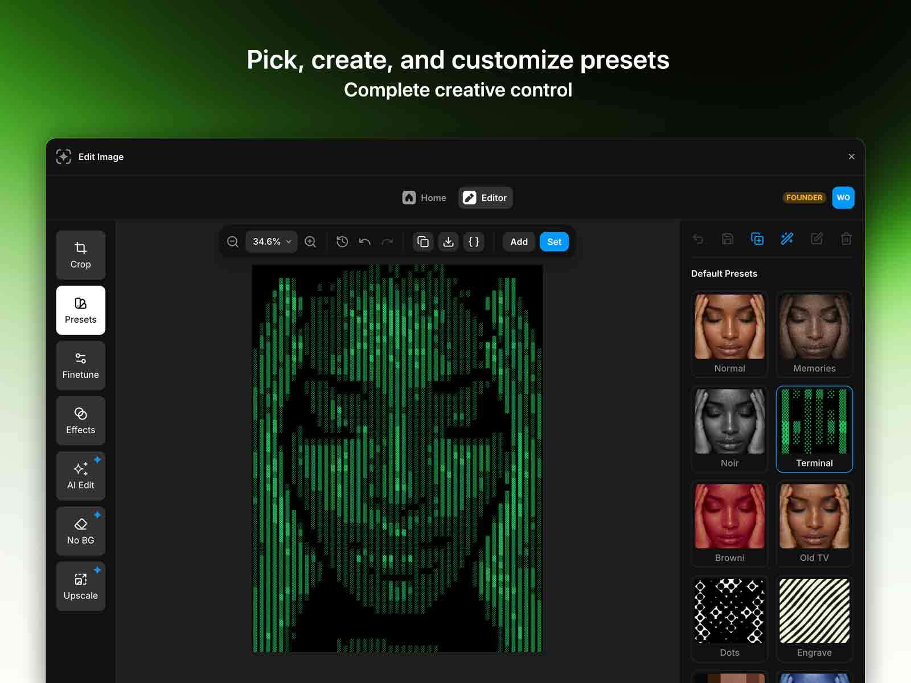Select the Crop tool in sidebar

coord(80,255)
